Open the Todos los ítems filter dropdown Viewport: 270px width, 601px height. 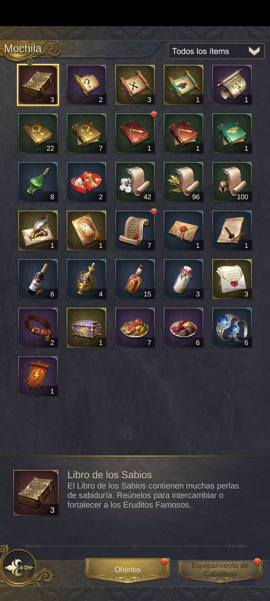[x=216, y=51]
